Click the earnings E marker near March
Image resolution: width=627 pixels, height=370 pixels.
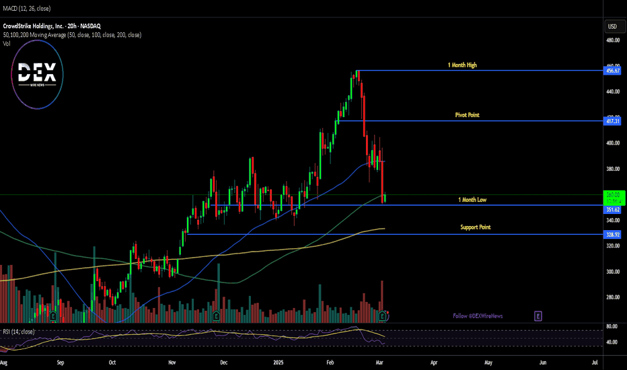coord(382,316)
